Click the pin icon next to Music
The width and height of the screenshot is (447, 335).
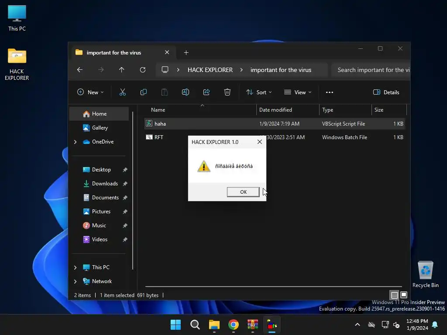click(x=125, y=226)
